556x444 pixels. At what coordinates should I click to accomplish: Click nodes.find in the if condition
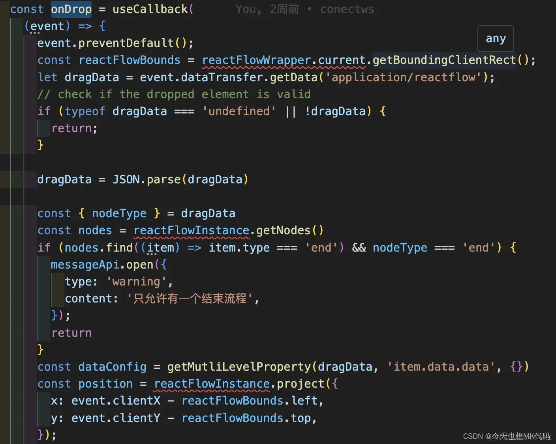(99, 248)
